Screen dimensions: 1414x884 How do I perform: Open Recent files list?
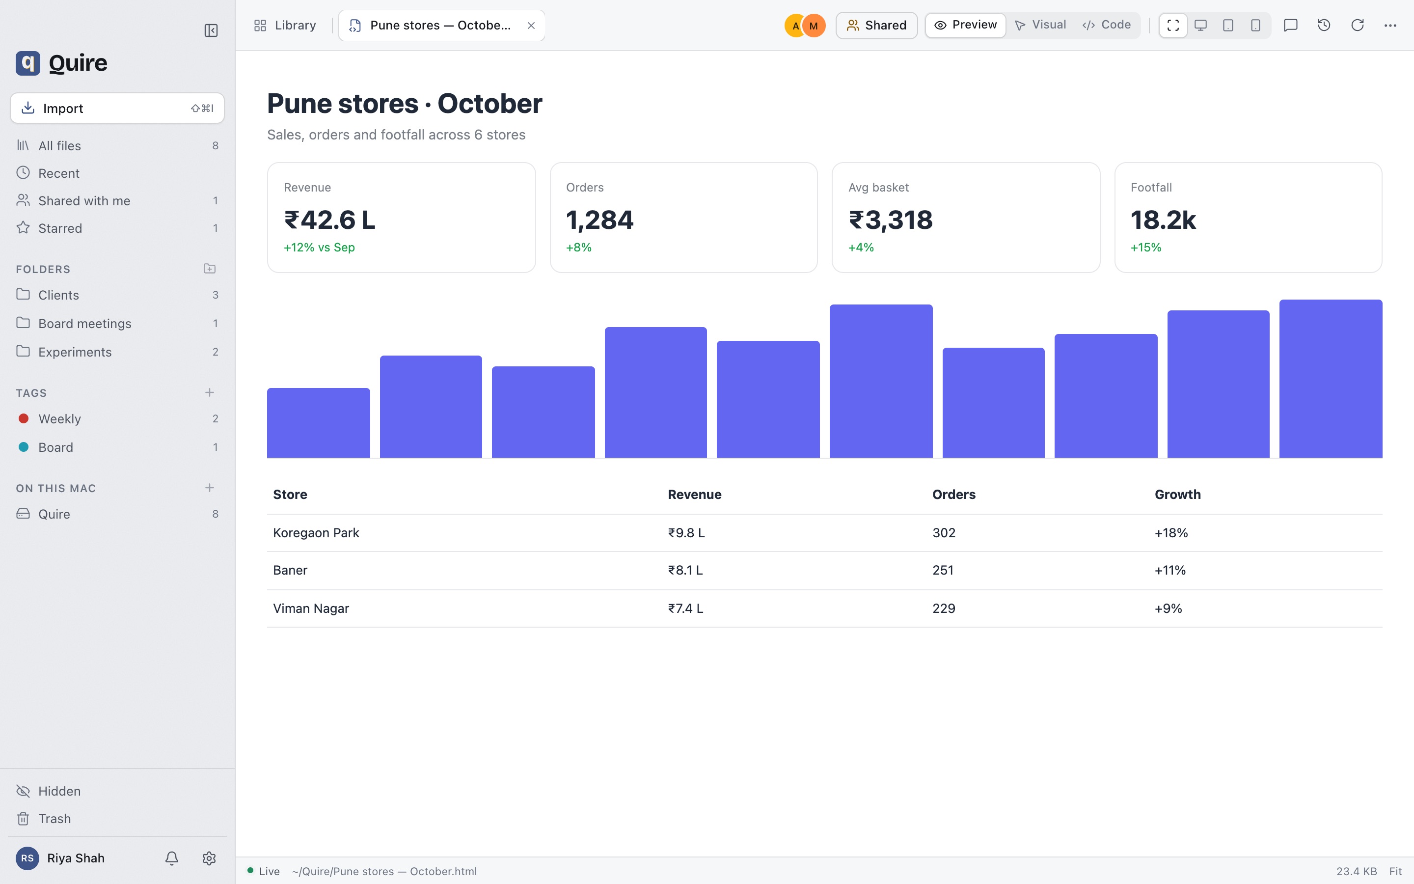point(117,173)
